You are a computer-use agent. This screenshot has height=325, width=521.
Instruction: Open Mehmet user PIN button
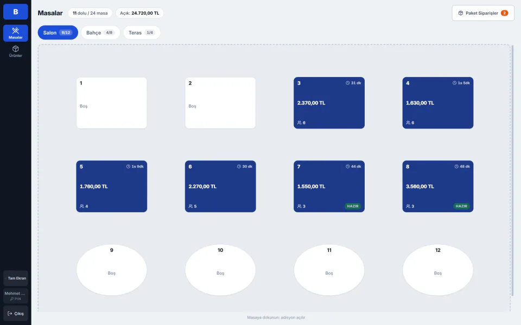tap(16, 296)
